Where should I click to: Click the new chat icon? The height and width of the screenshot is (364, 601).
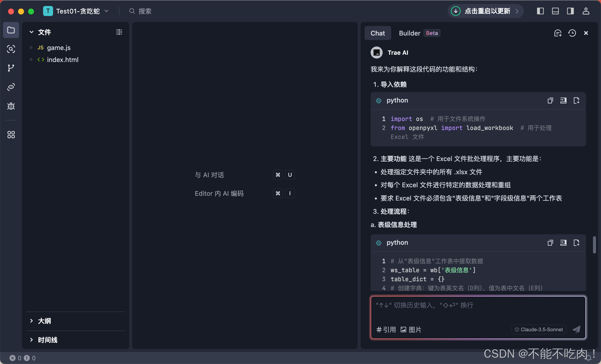(x=558, y=33)
